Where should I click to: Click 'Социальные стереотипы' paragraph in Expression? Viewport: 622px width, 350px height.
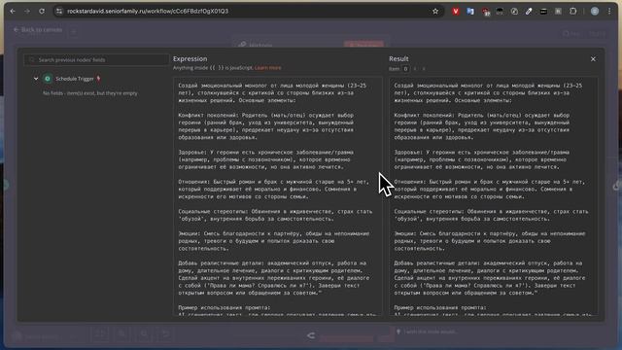click(x=275, y=215)
